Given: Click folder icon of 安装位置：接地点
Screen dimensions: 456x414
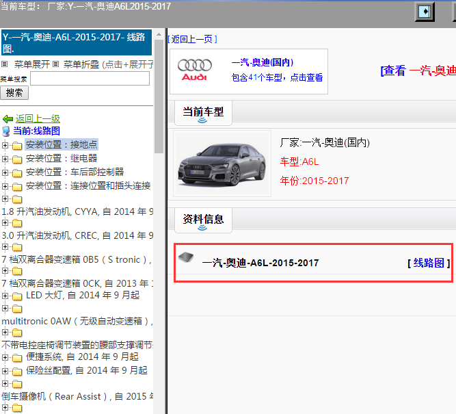Looking at the screenshot, I should click(17, 145).
